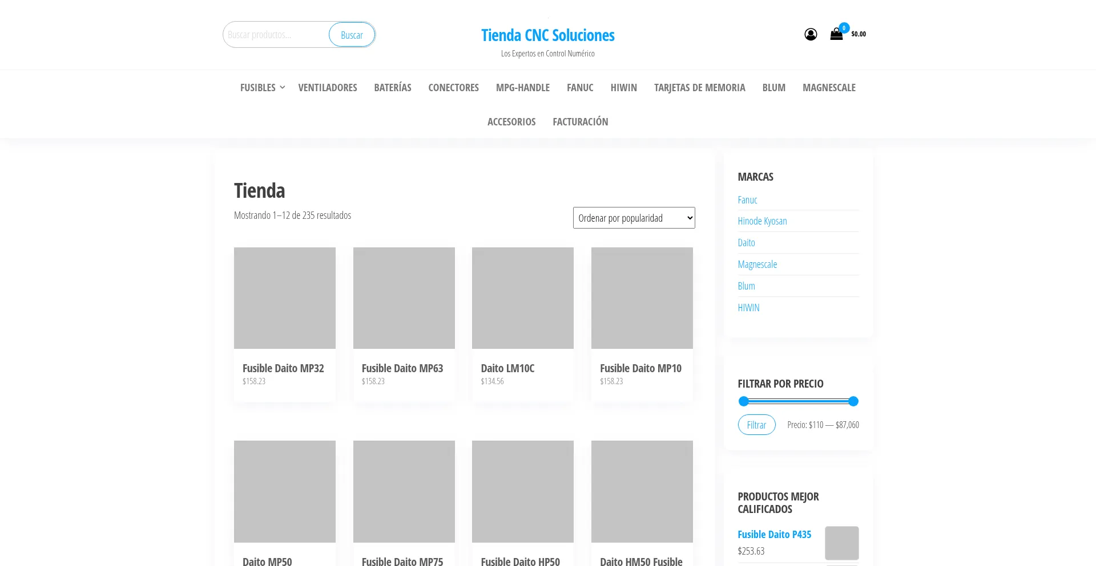Filter by Fanuc brand link
The image size is (1096, 566).
point(747,200)
